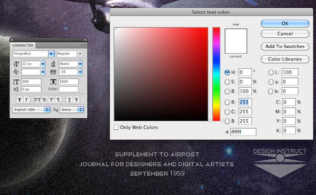Collapse Character panel with double-arrow icon
316x195 pixels.
coord(85,40)
